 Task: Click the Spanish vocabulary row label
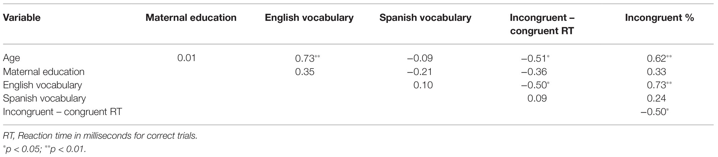[44, 99]
